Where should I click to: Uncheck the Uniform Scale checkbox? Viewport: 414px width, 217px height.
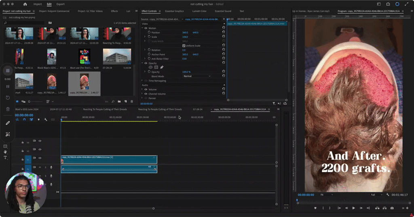coord(184,46)
